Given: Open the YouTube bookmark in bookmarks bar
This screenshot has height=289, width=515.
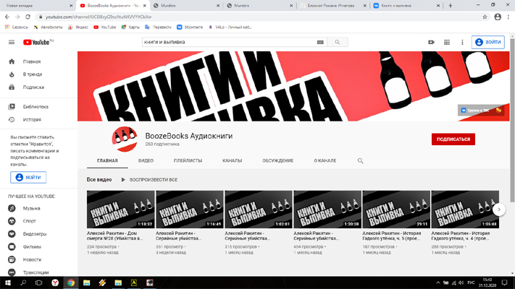Looking at the screenshot, I should 105,27.
